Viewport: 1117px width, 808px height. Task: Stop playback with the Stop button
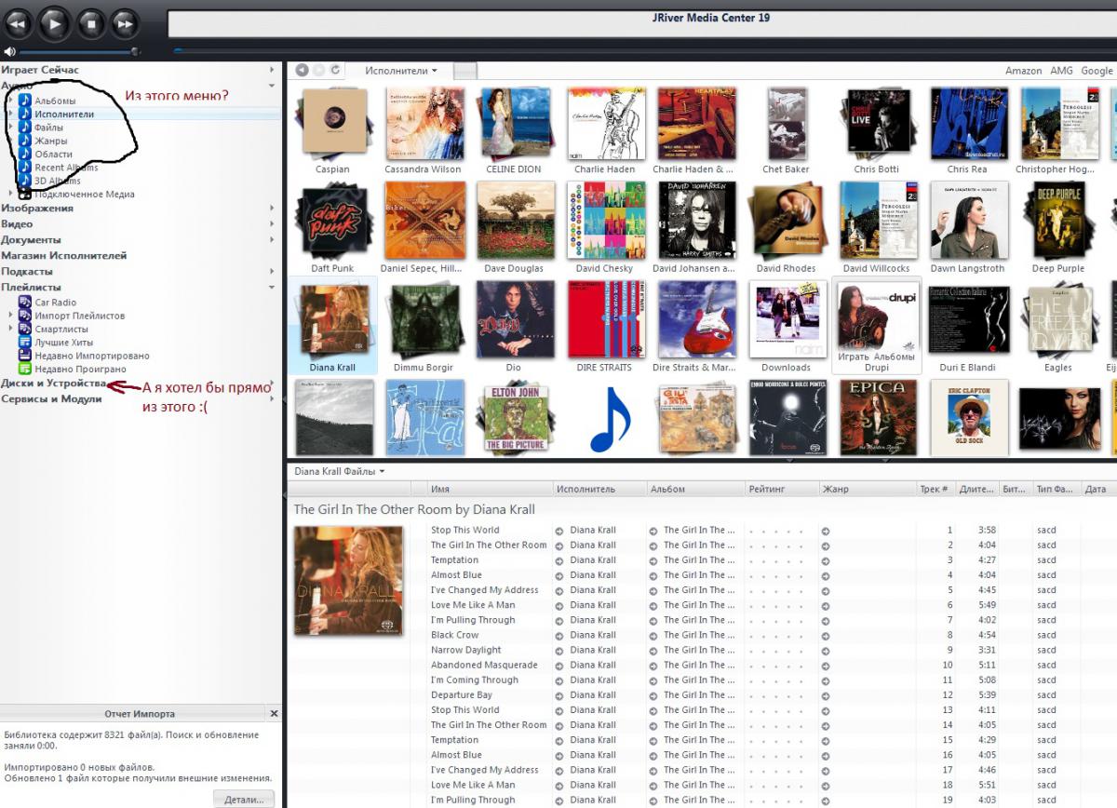tap(90, 22)
